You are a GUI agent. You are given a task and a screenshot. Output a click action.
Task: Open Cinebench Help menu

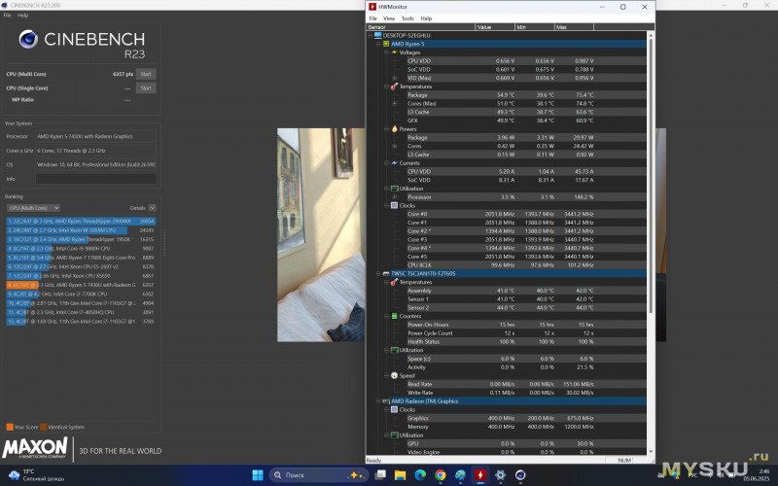coord(22,16)
